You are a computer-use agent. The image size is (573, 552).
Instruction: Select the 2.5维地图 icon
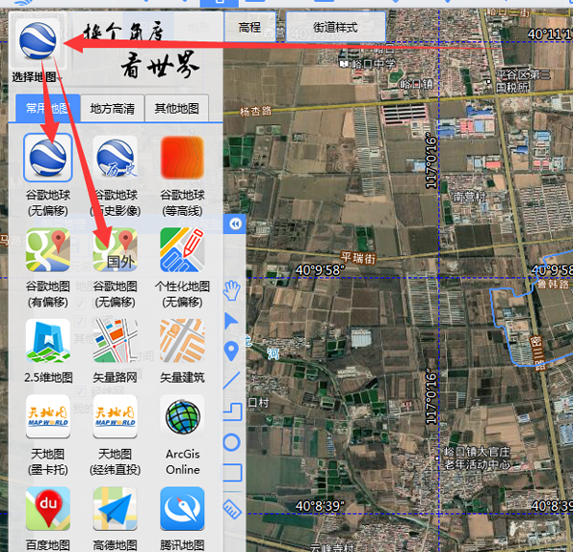coord(48,341)
